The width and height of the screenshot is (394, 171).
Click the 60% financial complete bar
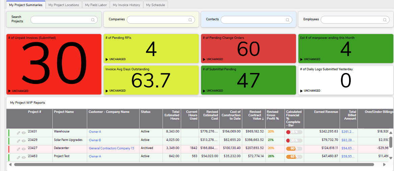tap(294, 149)
